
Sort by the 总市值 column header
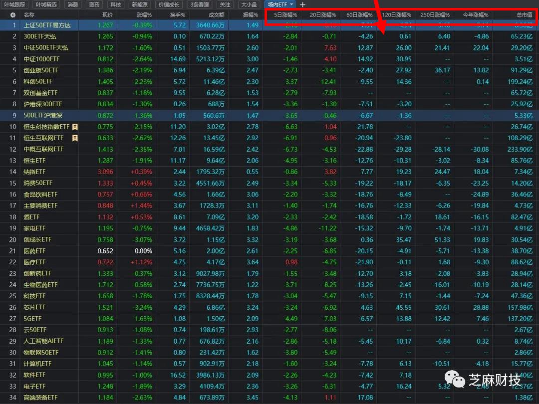(x=524, y=15)
